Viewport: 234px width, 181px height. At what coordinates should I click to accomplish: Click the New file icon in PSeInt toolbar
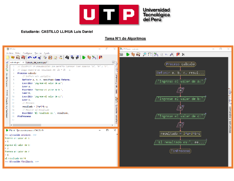coord(8,57)
